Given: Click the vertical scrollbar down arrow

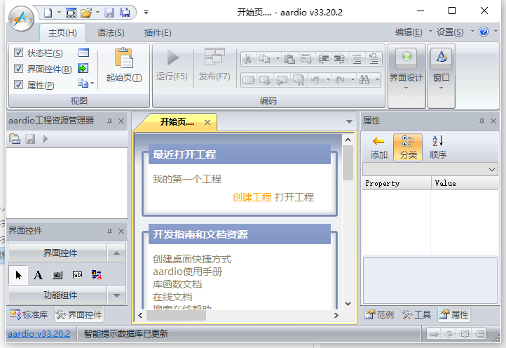Looking at the screenshot, I should [348, 303].
